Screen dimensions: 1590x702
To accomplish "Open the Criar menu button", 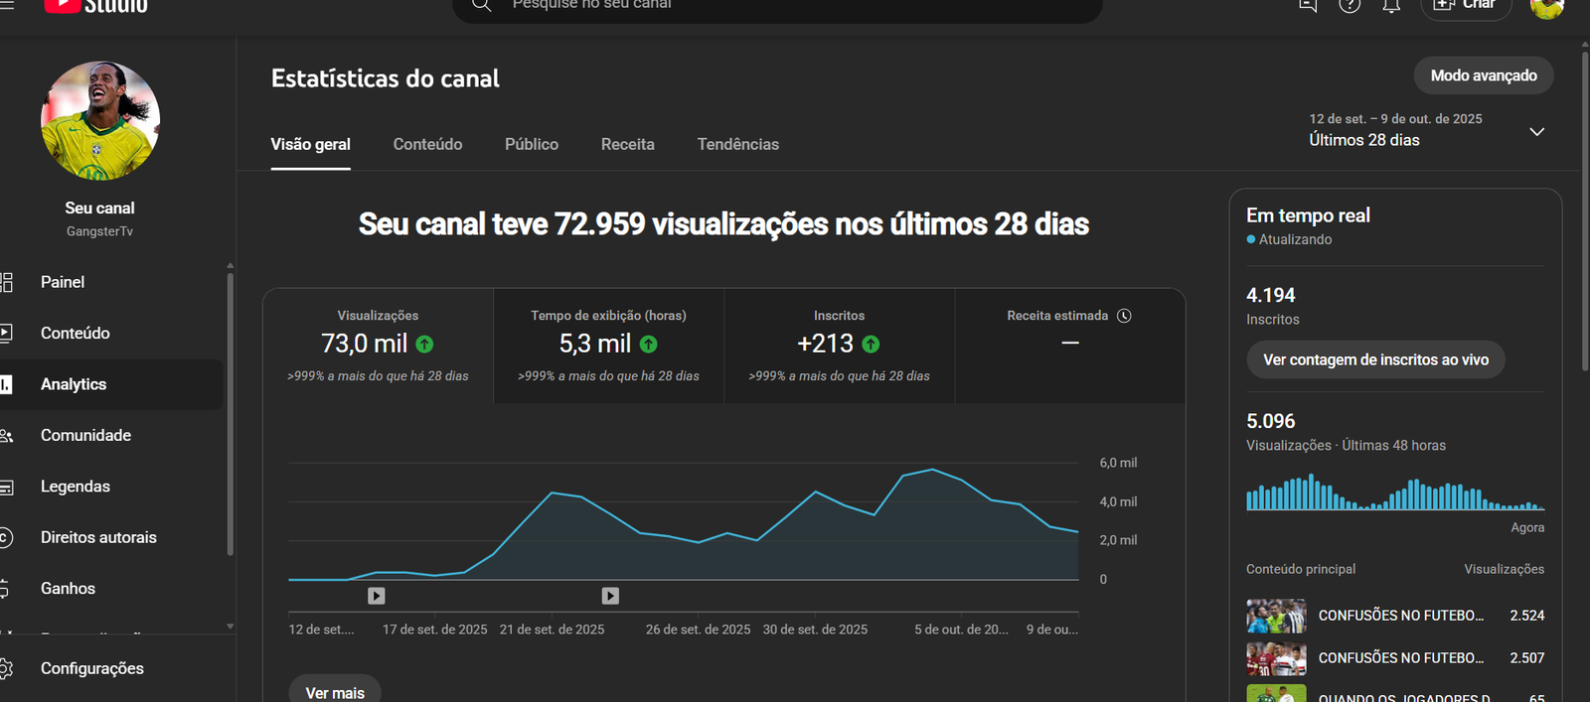I will [1466, 6].
